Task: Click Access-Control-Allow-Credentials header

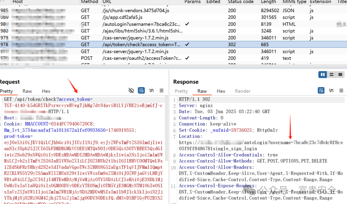Action: click(221, 155)
